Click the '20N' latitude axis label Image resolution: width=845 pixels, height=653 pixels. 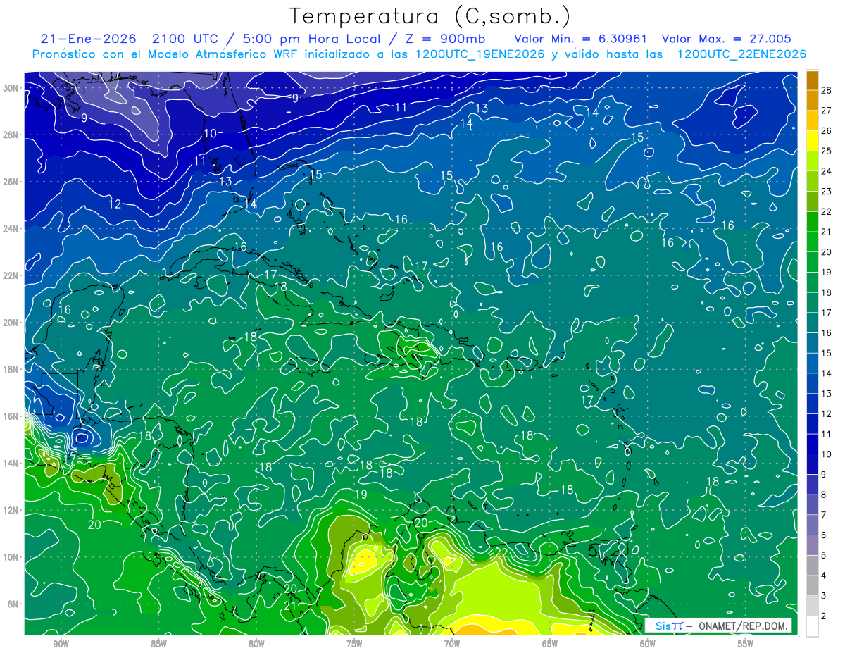point(11,323)
